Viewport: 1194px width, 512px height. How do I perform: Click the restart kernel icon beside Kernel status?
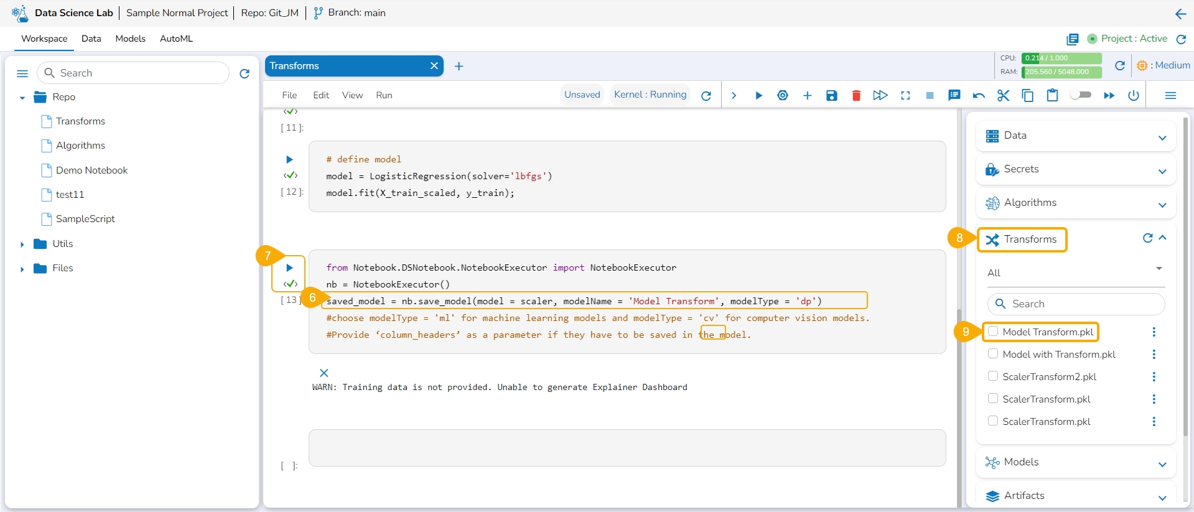[706, 95]
